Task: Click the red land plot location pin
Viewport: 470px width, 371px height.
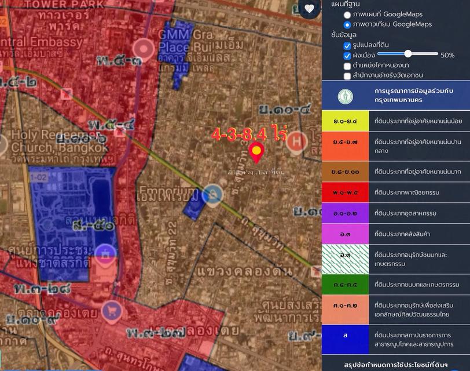Action: click(x=256, y=153)
